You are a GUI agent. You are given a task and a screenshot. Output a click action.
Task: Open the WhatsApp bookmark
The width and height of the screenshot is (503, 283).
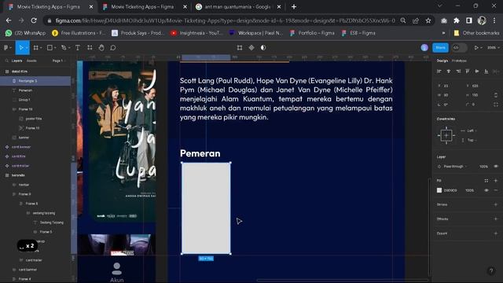26,33
